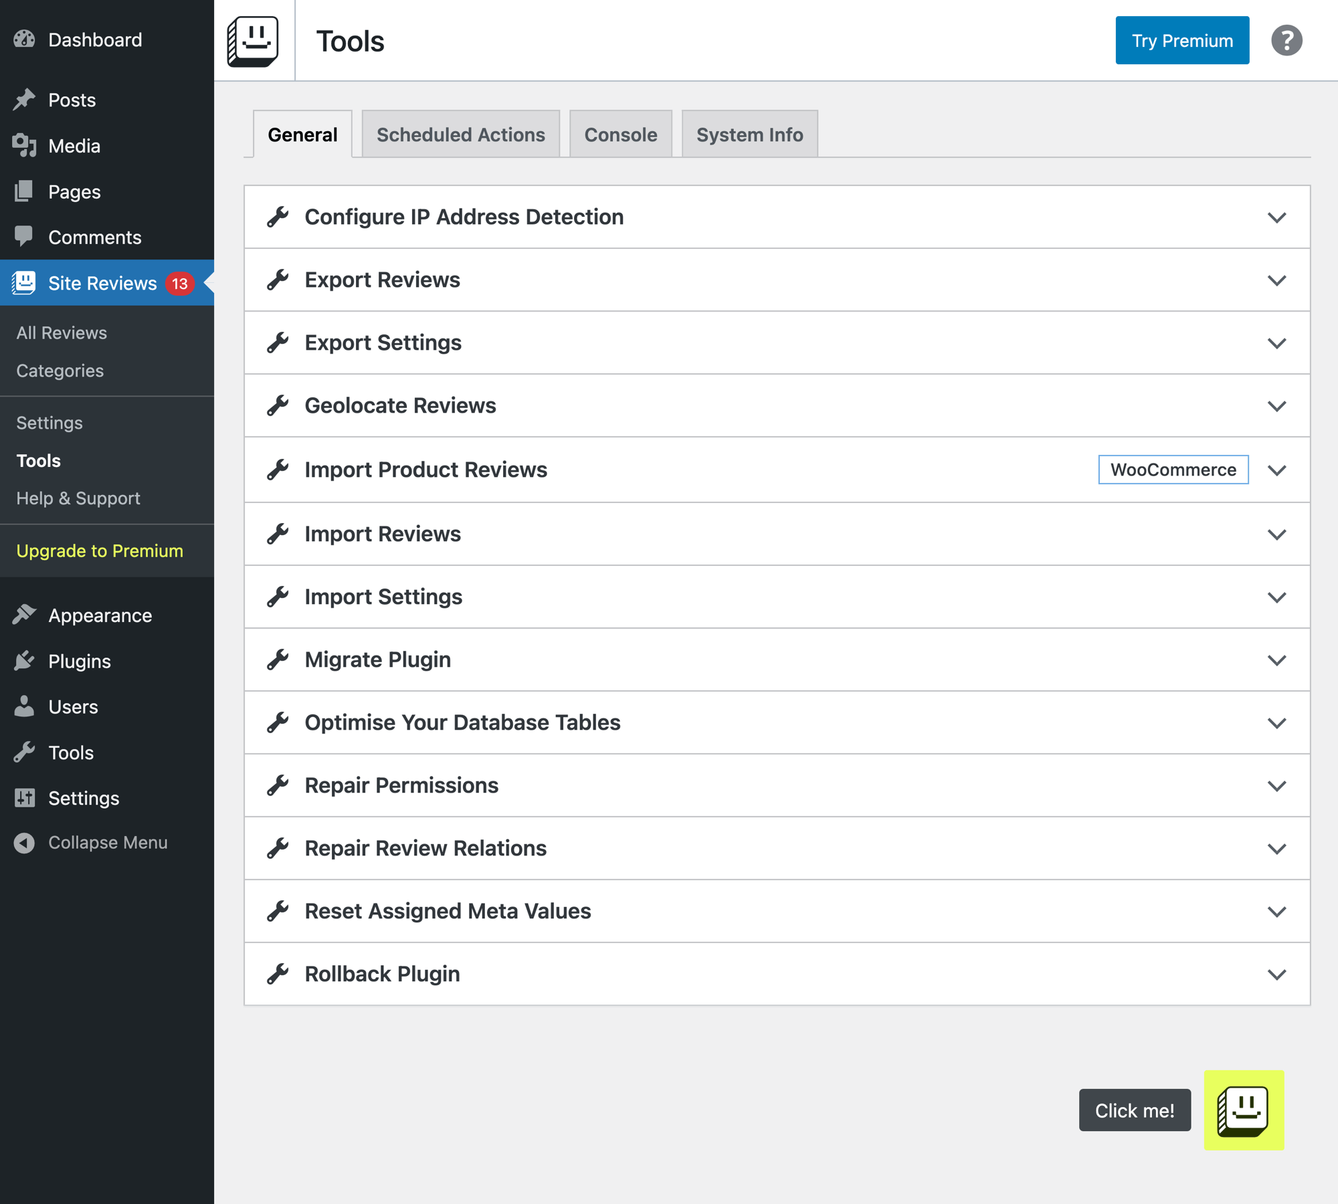Click the yellow smiley mascot icon
Screen dimensions: 1338x1204
[x=1243, y=1110]
